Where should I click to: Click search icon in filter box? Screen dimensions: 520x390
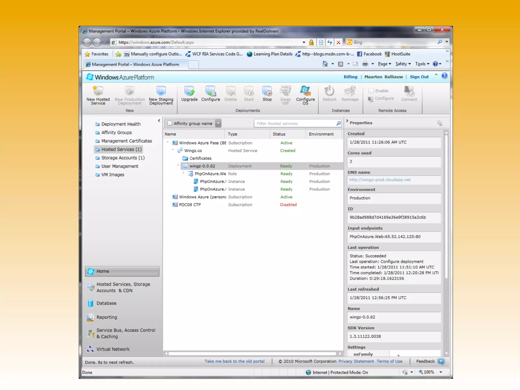pos(338,123)
